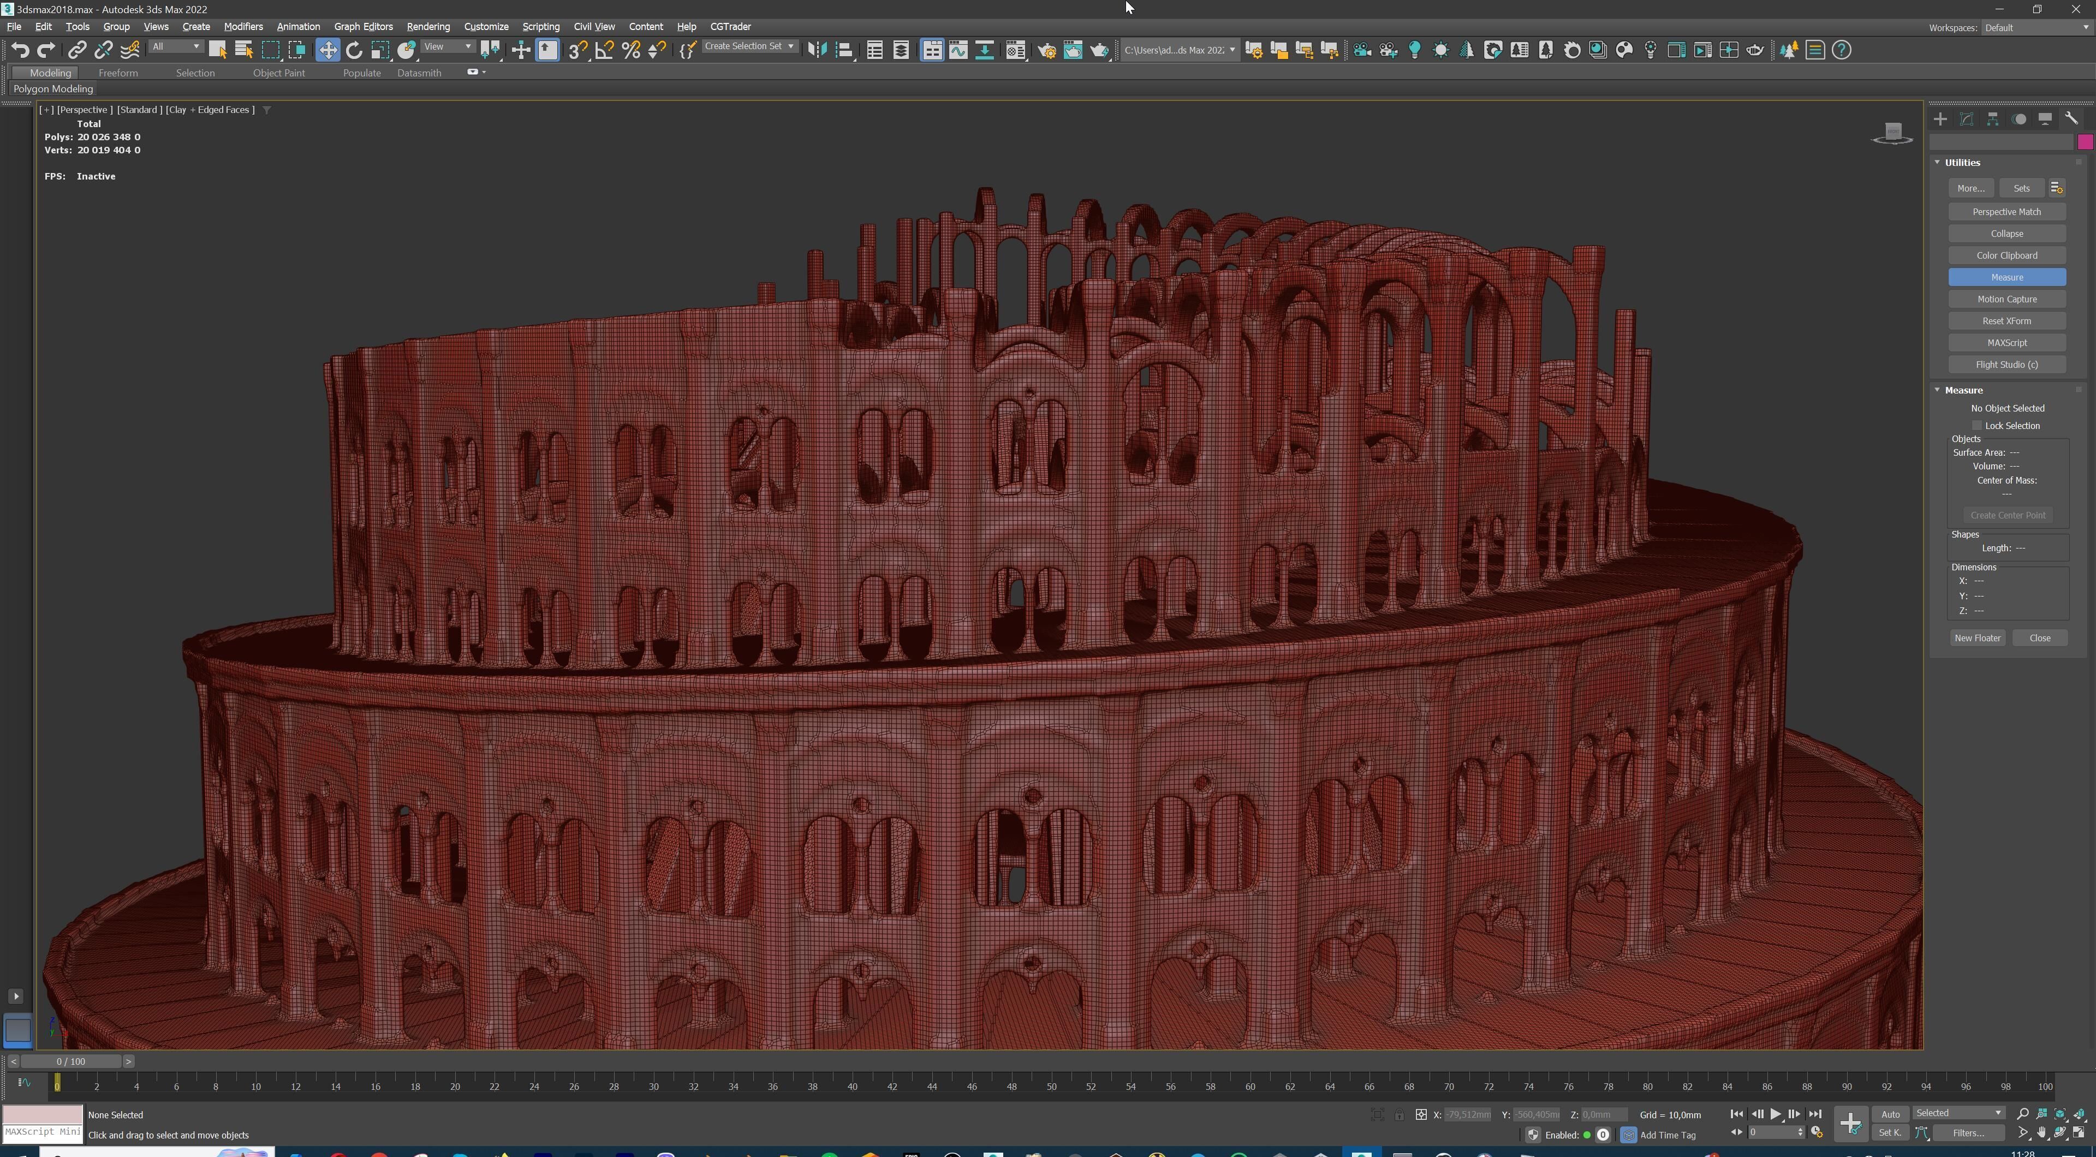2096x1157 pixels.
Task: Click the Align tool icon
Action: coord(844,50)
